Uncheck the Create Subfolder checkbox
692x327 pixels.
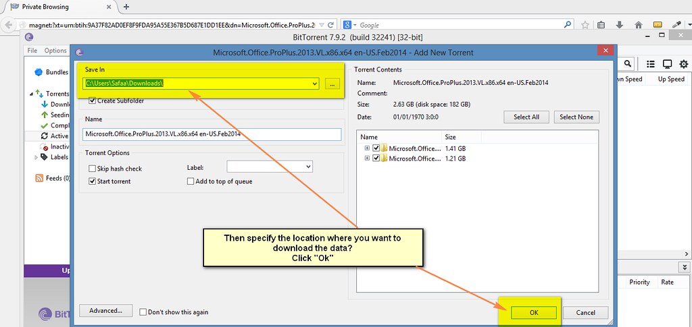92,100
